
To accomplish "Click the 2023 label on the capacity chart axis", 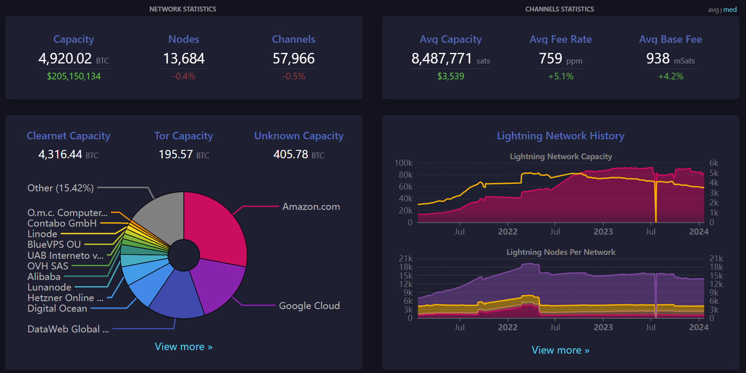I will click(x=603, y=231).
